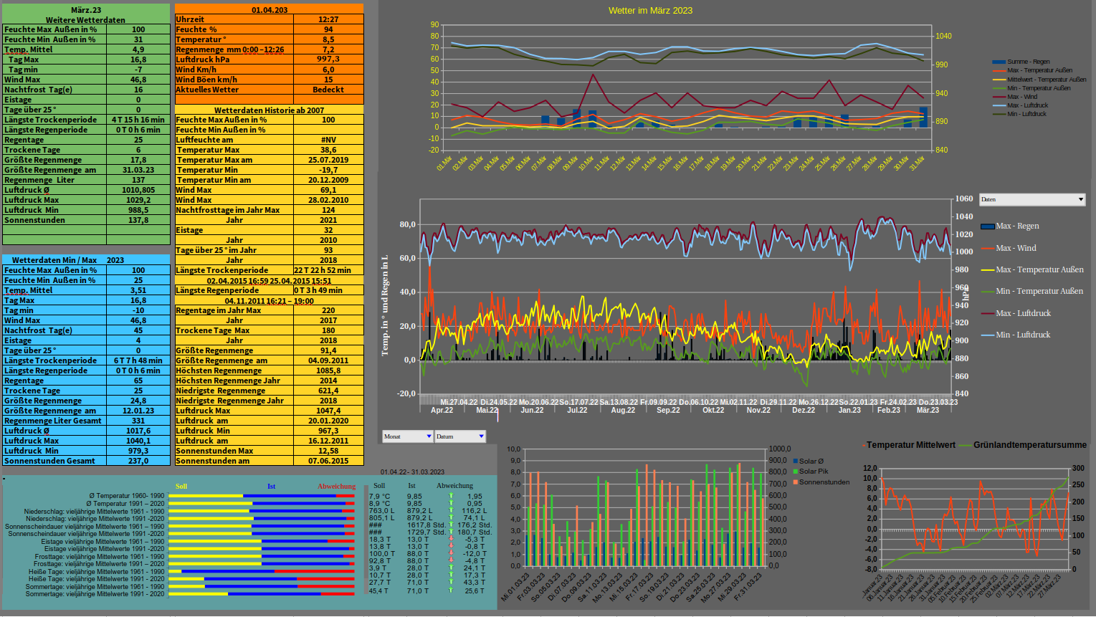Click the up arrow beside deviation 24,1 T
This screenshot has width=1096, height=617.
point(451,568)
